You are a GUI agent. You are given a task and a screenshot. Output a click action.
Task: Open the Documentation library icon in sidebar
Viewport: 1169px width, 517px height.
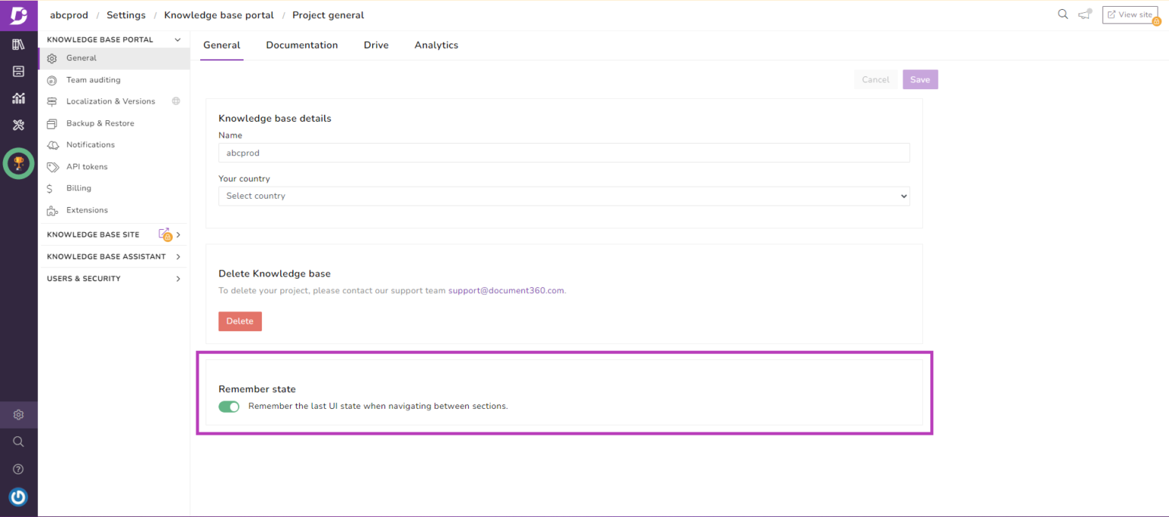pyautogui.click(x=18, y=45)
